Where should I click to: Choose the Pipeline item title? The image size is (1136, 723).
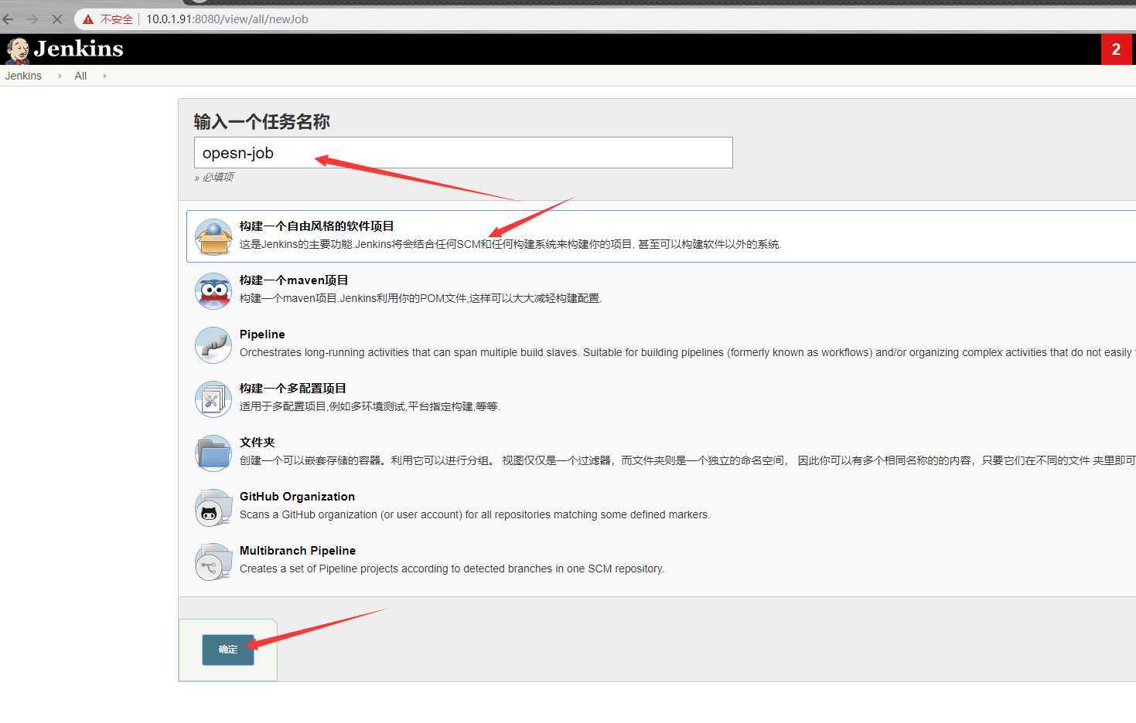coord(262,334)
